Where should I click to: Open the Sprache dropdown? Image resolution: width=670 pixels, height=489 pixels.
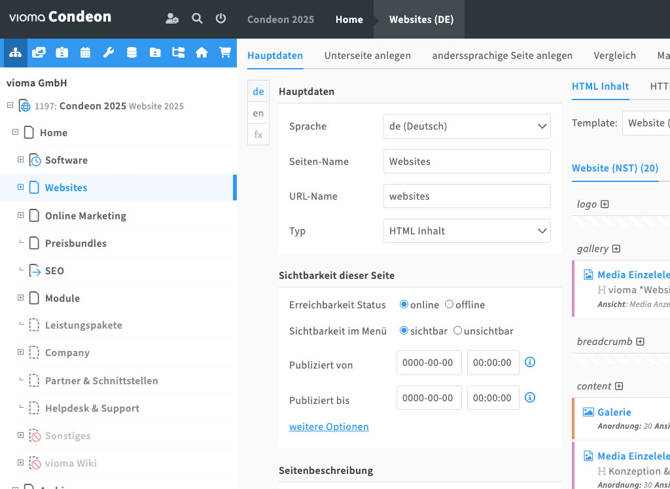click(x=467, y=126)
